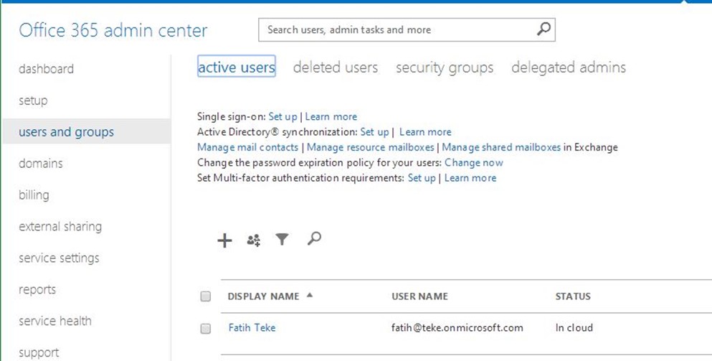Open Manage mail contacts link

tap(248, 147)
